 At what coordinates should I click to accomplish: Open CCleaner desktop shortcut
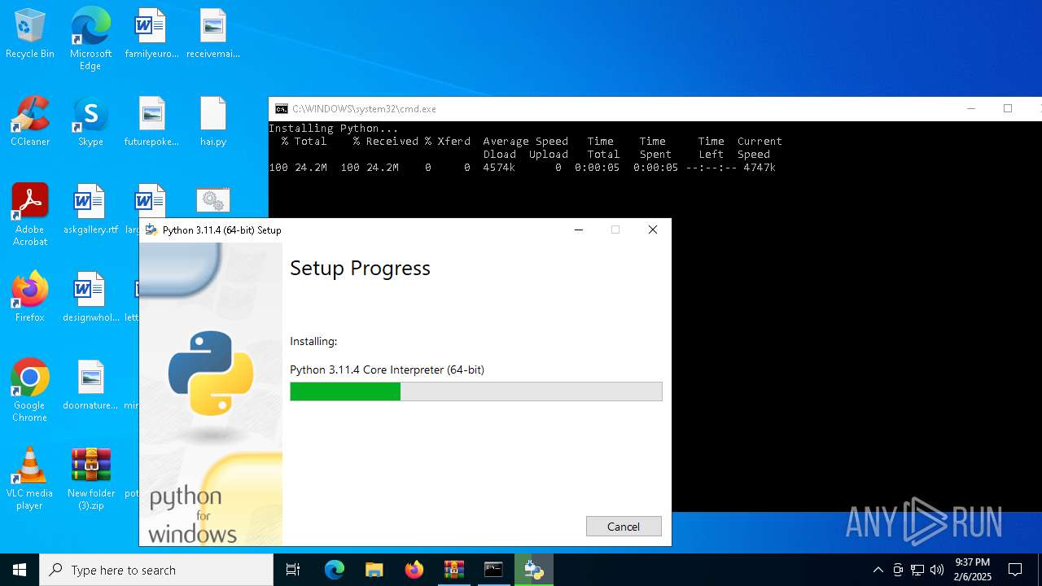point(30,122)
